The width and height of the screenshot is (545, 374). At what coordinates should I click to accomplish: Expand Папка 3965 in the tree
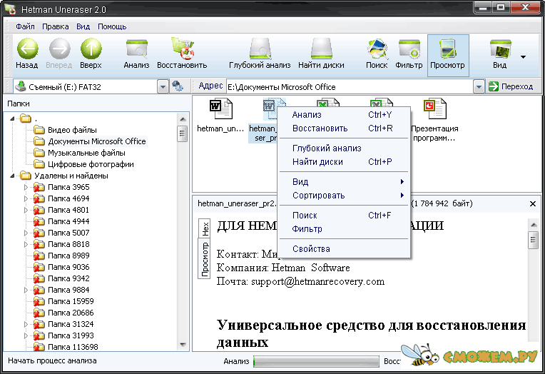26,187
